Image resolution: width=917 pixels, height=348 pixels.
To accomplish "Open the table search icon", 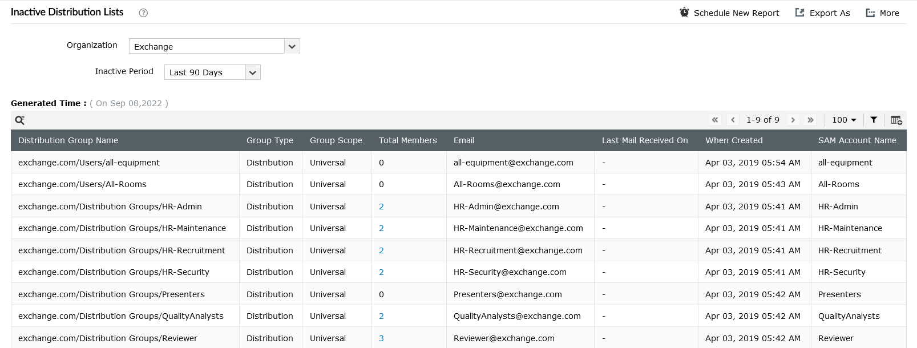I will pos(20,120).
